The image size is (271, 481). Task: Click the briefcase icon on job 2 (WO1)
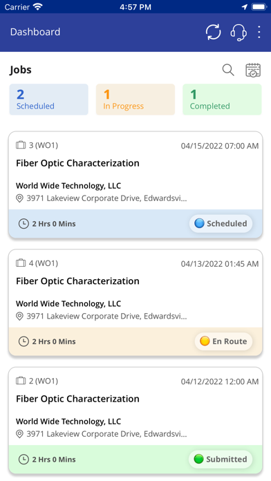tap(21, 381)
